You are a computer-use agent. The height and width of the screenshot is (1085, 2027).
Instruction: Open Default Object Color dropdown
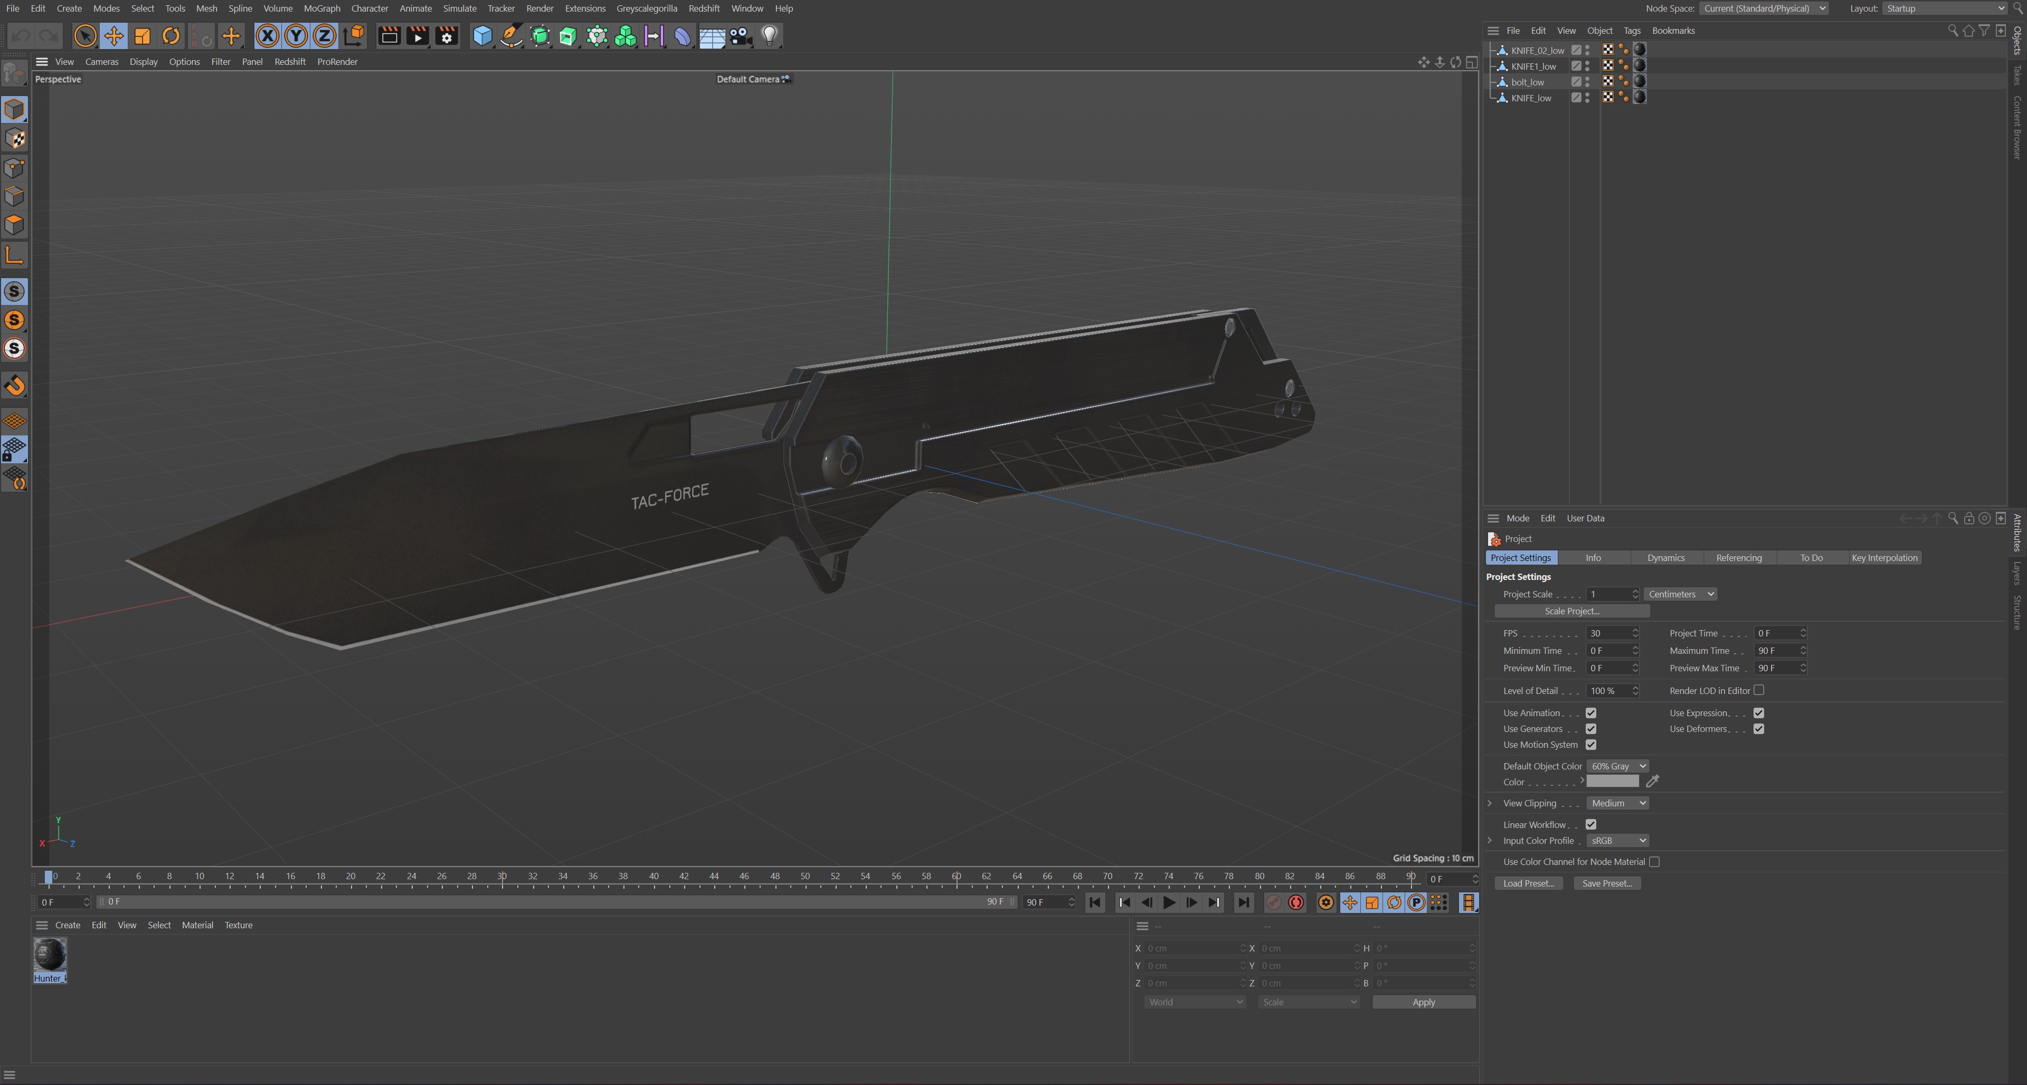(x=1618, y=766)
